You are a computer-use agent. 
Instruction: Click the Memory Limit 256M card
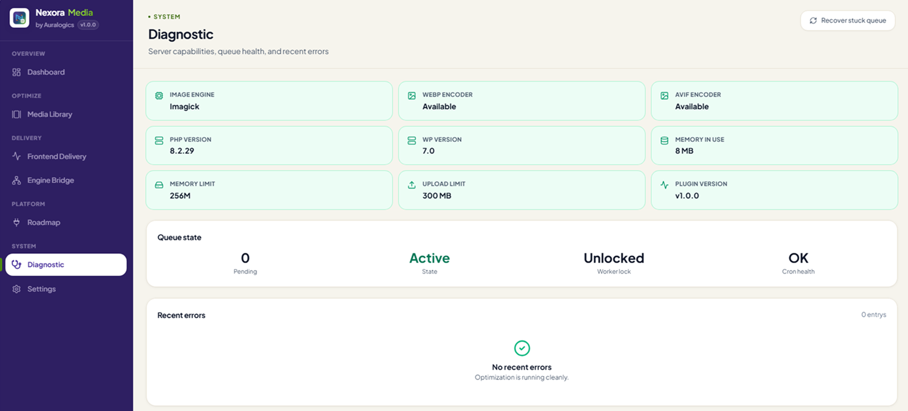pos(269,190)
